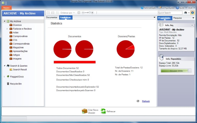Click the details view mode icon

click(x=53, y=12)
